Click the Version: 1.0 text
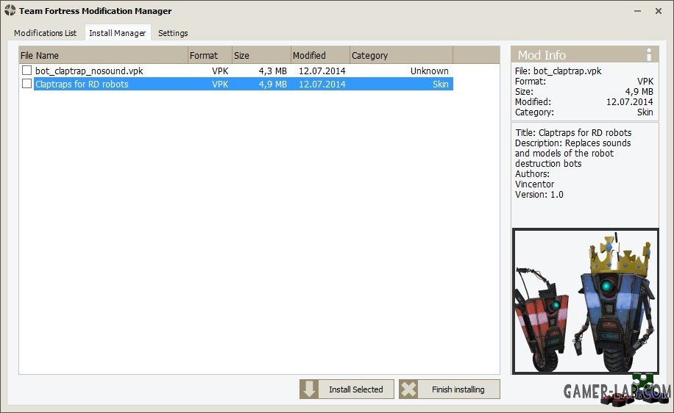 click(x=539, y=195)
